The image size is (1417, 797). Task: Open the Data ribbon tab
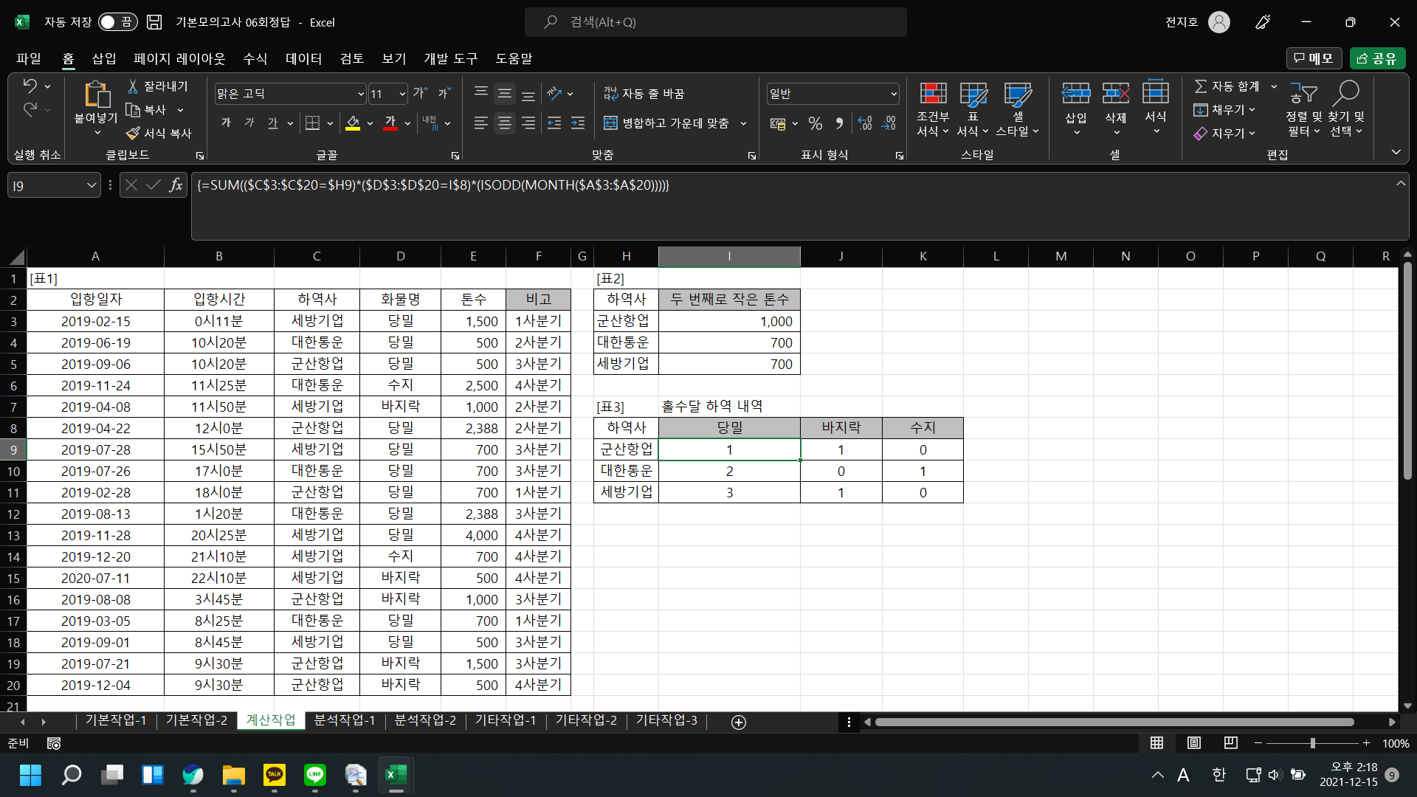303,58
